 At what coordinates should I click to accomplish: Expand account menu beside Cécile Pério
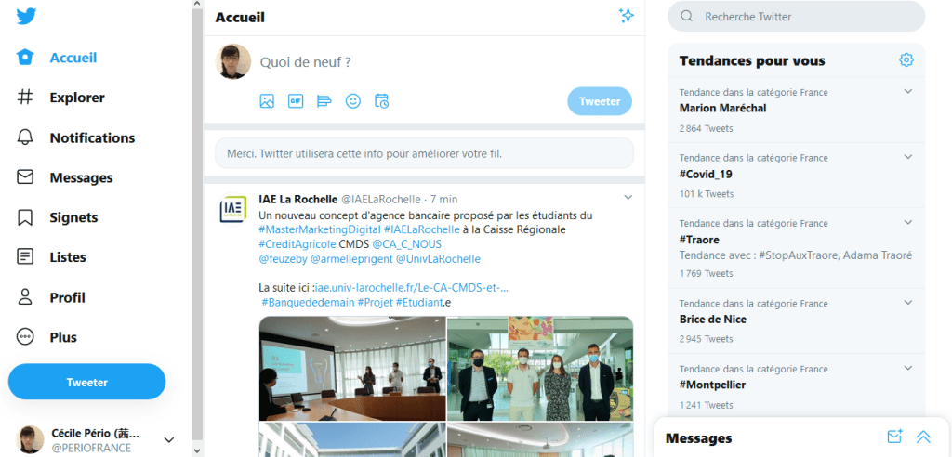point(169,440)
